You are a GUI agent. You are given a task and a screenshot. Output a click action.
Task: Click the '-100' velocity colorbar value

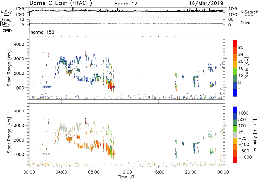(244, 144)
